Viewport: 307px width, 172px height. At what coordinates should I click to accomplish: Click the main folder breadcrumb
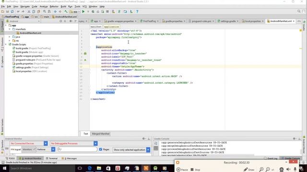coord(45,17)
